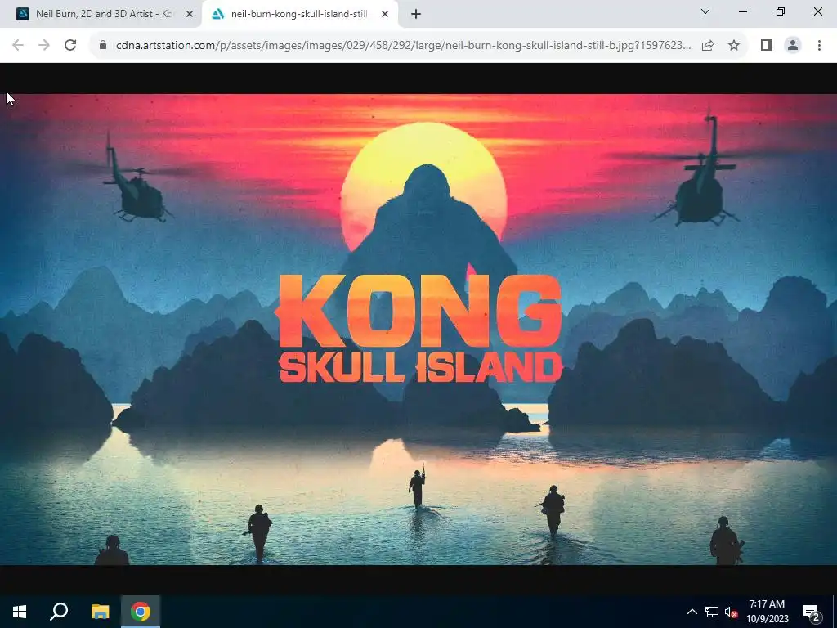Reload the current page
837x628 pixels.
(x=70, y=46)
